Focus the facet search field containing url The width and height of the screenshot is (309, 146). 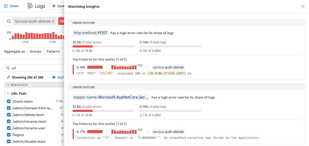pos(36,68)
